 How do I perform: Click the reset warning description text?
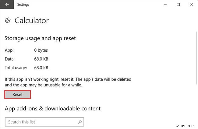(x=68, y=82)
